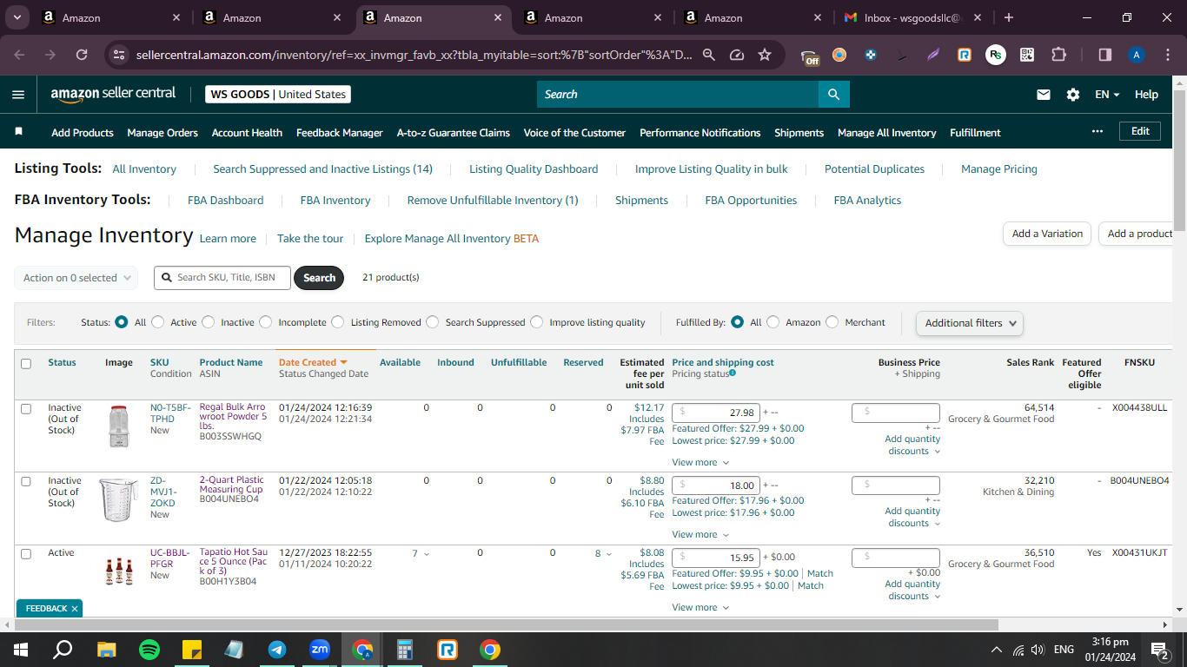Screen dimensions: 1187x667
Task: Open the QR code extension
Action: pyautogui.click(x=1027, y=55)
